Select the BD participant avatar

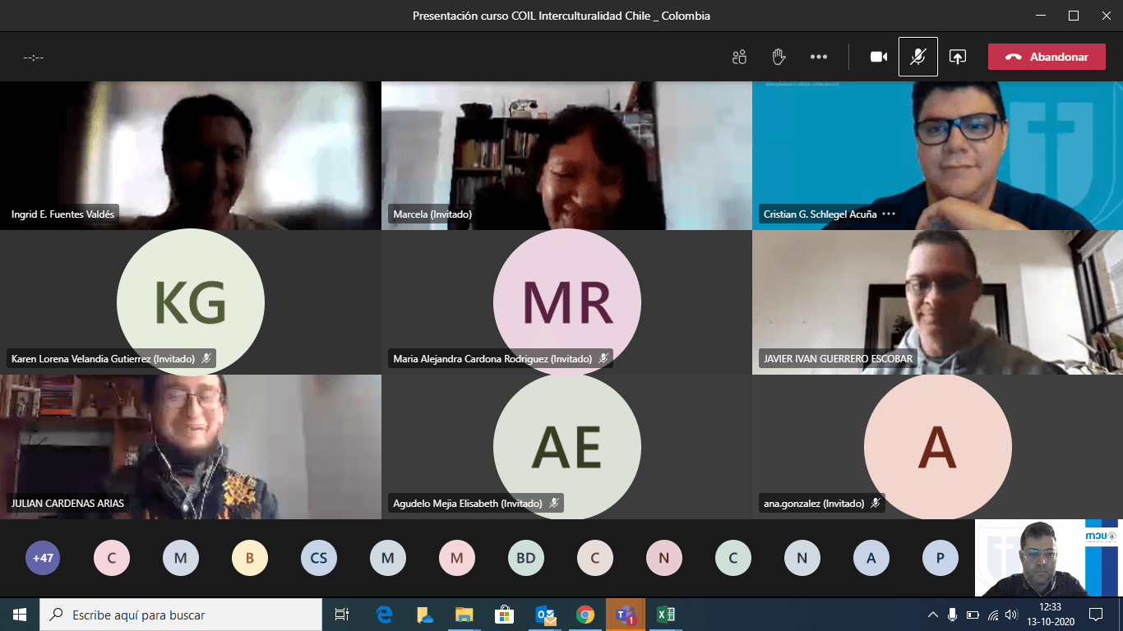click(525, 558)
